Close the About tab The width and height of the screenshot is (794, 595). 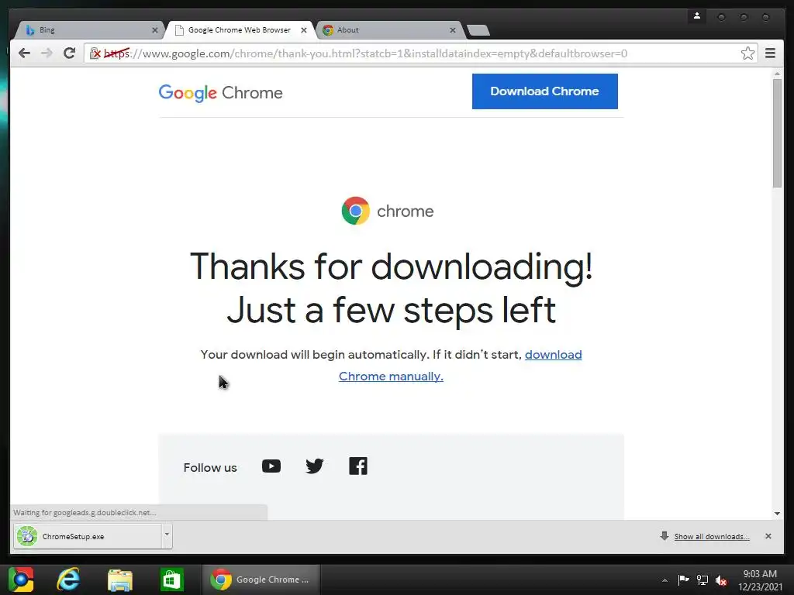(x=453, y=30)
